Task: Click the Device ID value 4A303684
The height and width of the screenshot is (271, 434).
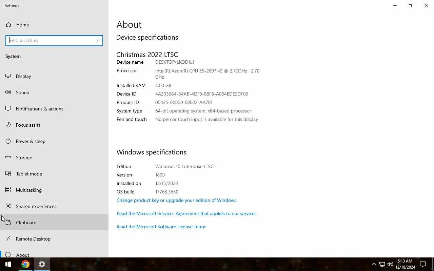Action: pos(202,94)
